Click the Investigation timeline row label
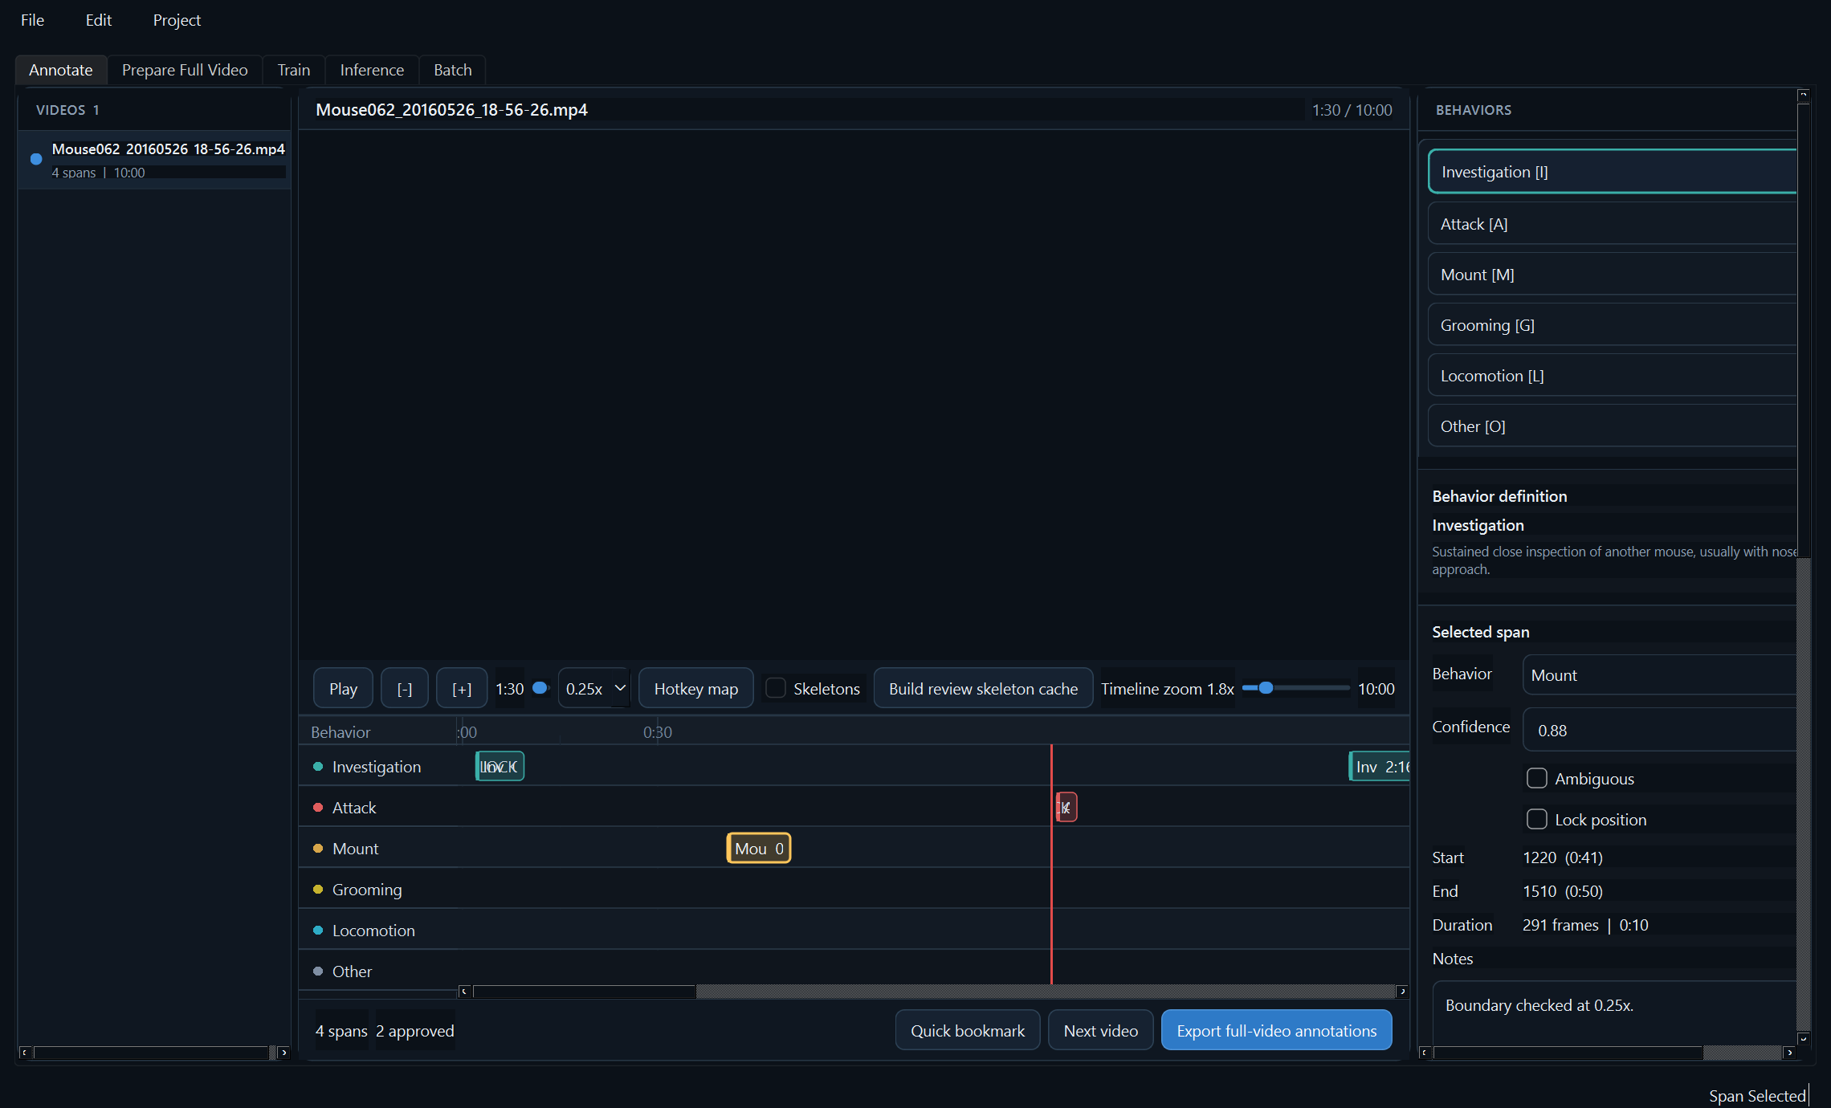This screenshot has width=1831, height=1108. click(376, 766)
